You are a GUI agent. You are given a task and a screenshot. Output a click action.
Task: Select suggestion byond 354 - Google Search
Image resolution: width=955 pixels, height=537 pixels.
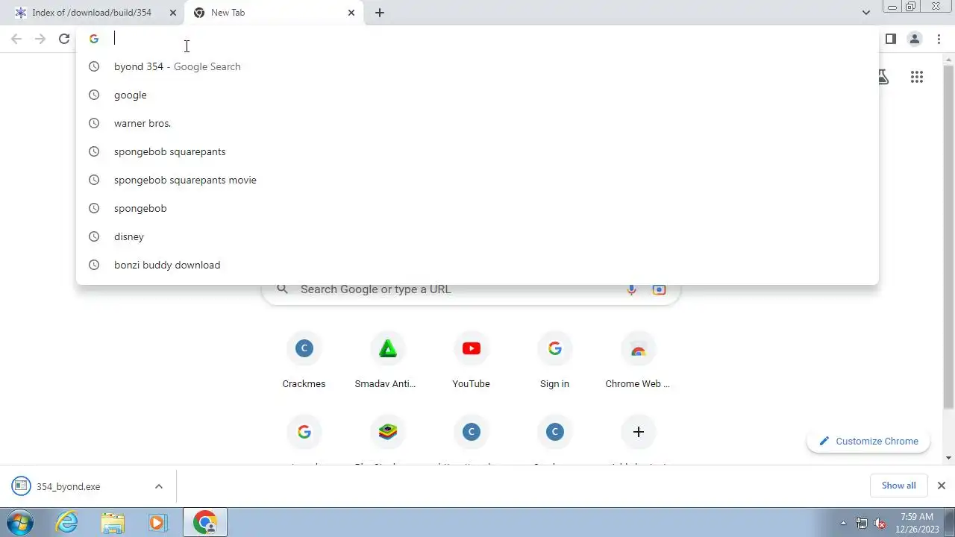(477, 66)
